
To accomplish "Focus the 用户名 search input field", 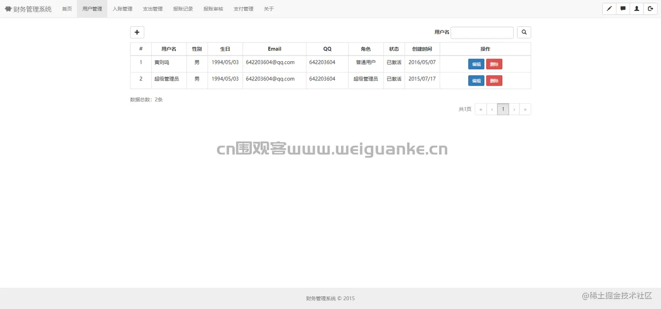I will [x=482, y=33].
